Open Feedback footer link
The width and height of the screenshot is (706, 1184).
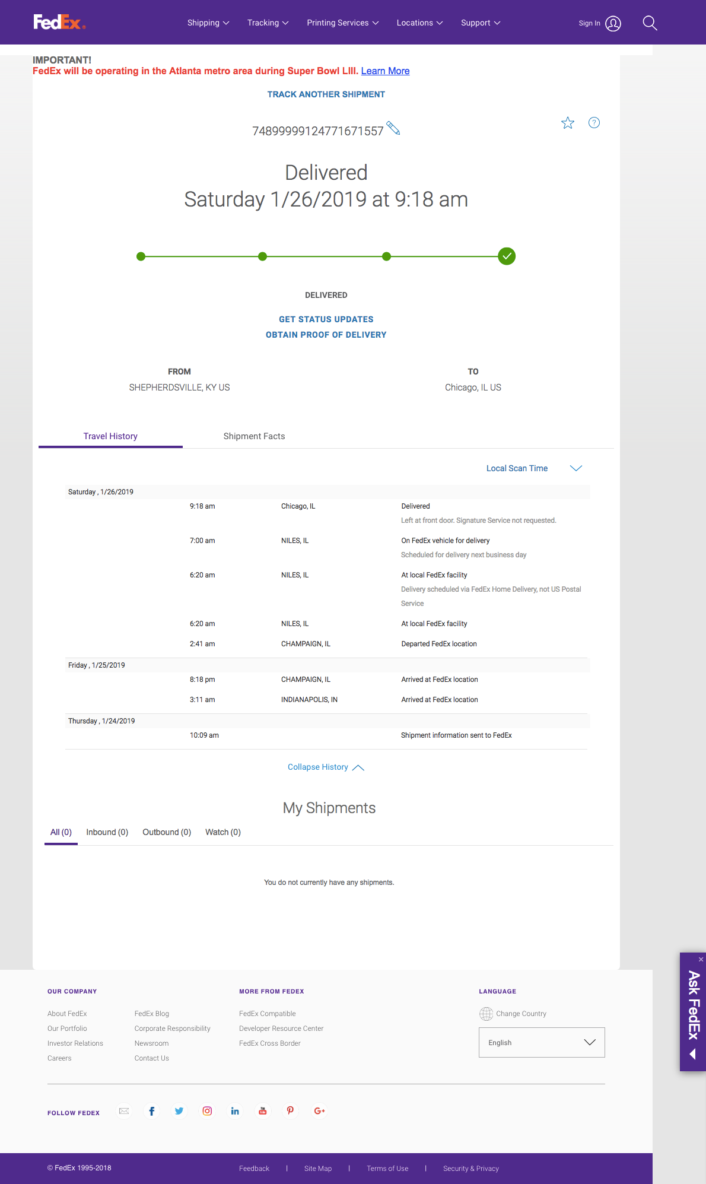254,1169
